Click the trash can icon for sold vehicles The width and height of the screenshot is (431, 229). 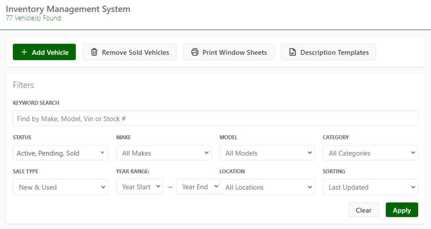click(94, 52)
